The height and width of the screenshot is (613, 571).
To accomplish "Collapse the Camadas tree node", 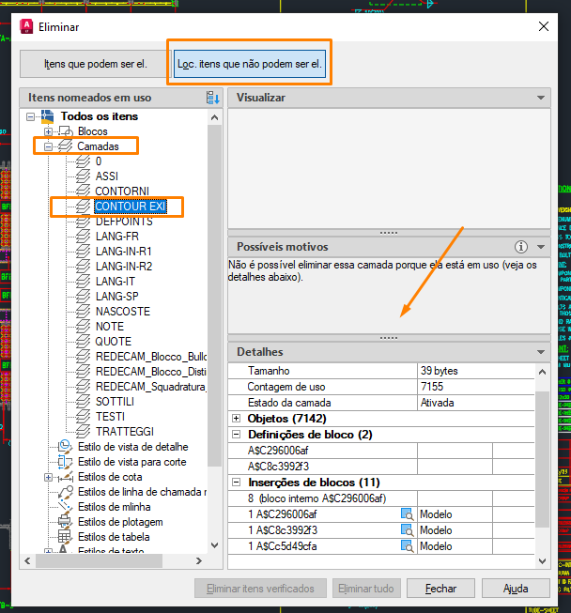I will point(48,146).
